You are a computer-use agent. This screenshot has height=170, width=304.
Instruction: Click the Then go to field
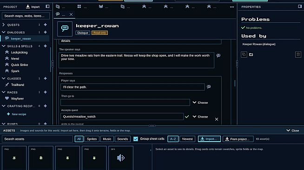tap(125, 103)
